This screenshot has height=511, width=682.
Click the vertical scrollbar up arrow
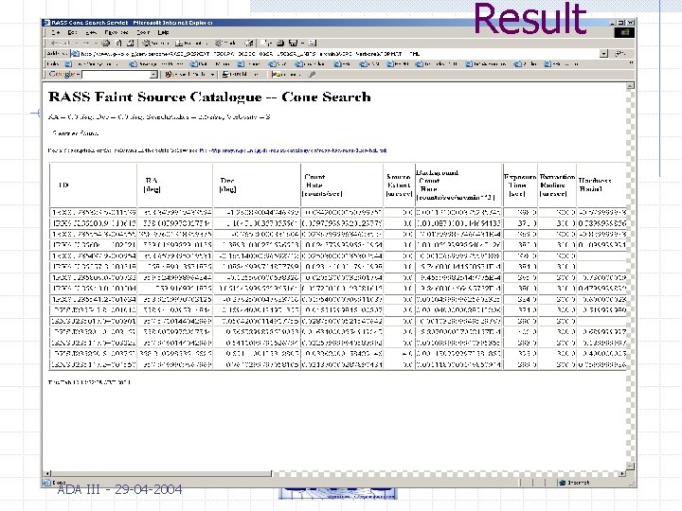pyautogui.click(x=630, y=86)
